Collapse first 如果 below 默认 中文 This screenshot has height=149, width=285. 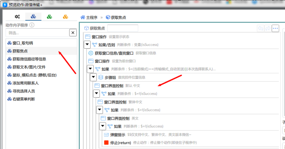pos(97,93)
